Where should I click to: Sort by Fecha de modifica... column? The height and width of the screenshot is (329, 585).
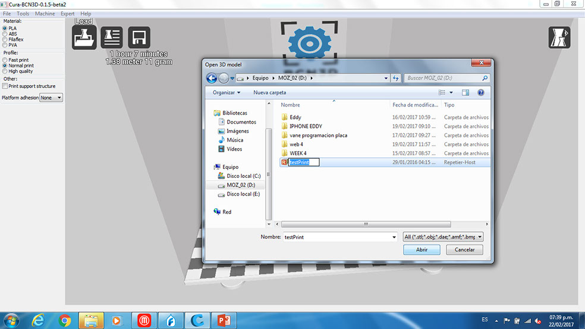(415, 105)
